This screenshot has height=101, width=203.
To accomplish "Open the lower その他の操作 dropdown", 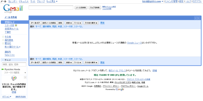I will pos(91,63).
